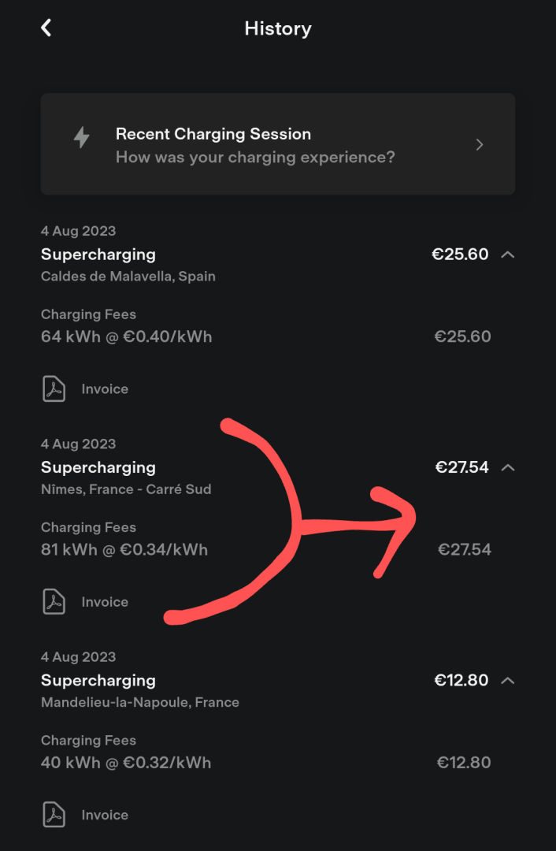Click the Invoice link for Spain session
Image resolution: width=556 pixels, height=851 pixels.
(x=105, y=388)
